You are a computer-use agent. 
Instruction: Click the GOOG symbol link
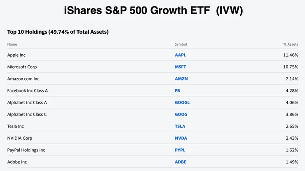pyautogui.click(x=181, y=114)
